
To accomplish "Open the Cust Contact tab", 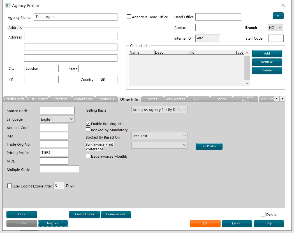I will [x=38, y=99].
